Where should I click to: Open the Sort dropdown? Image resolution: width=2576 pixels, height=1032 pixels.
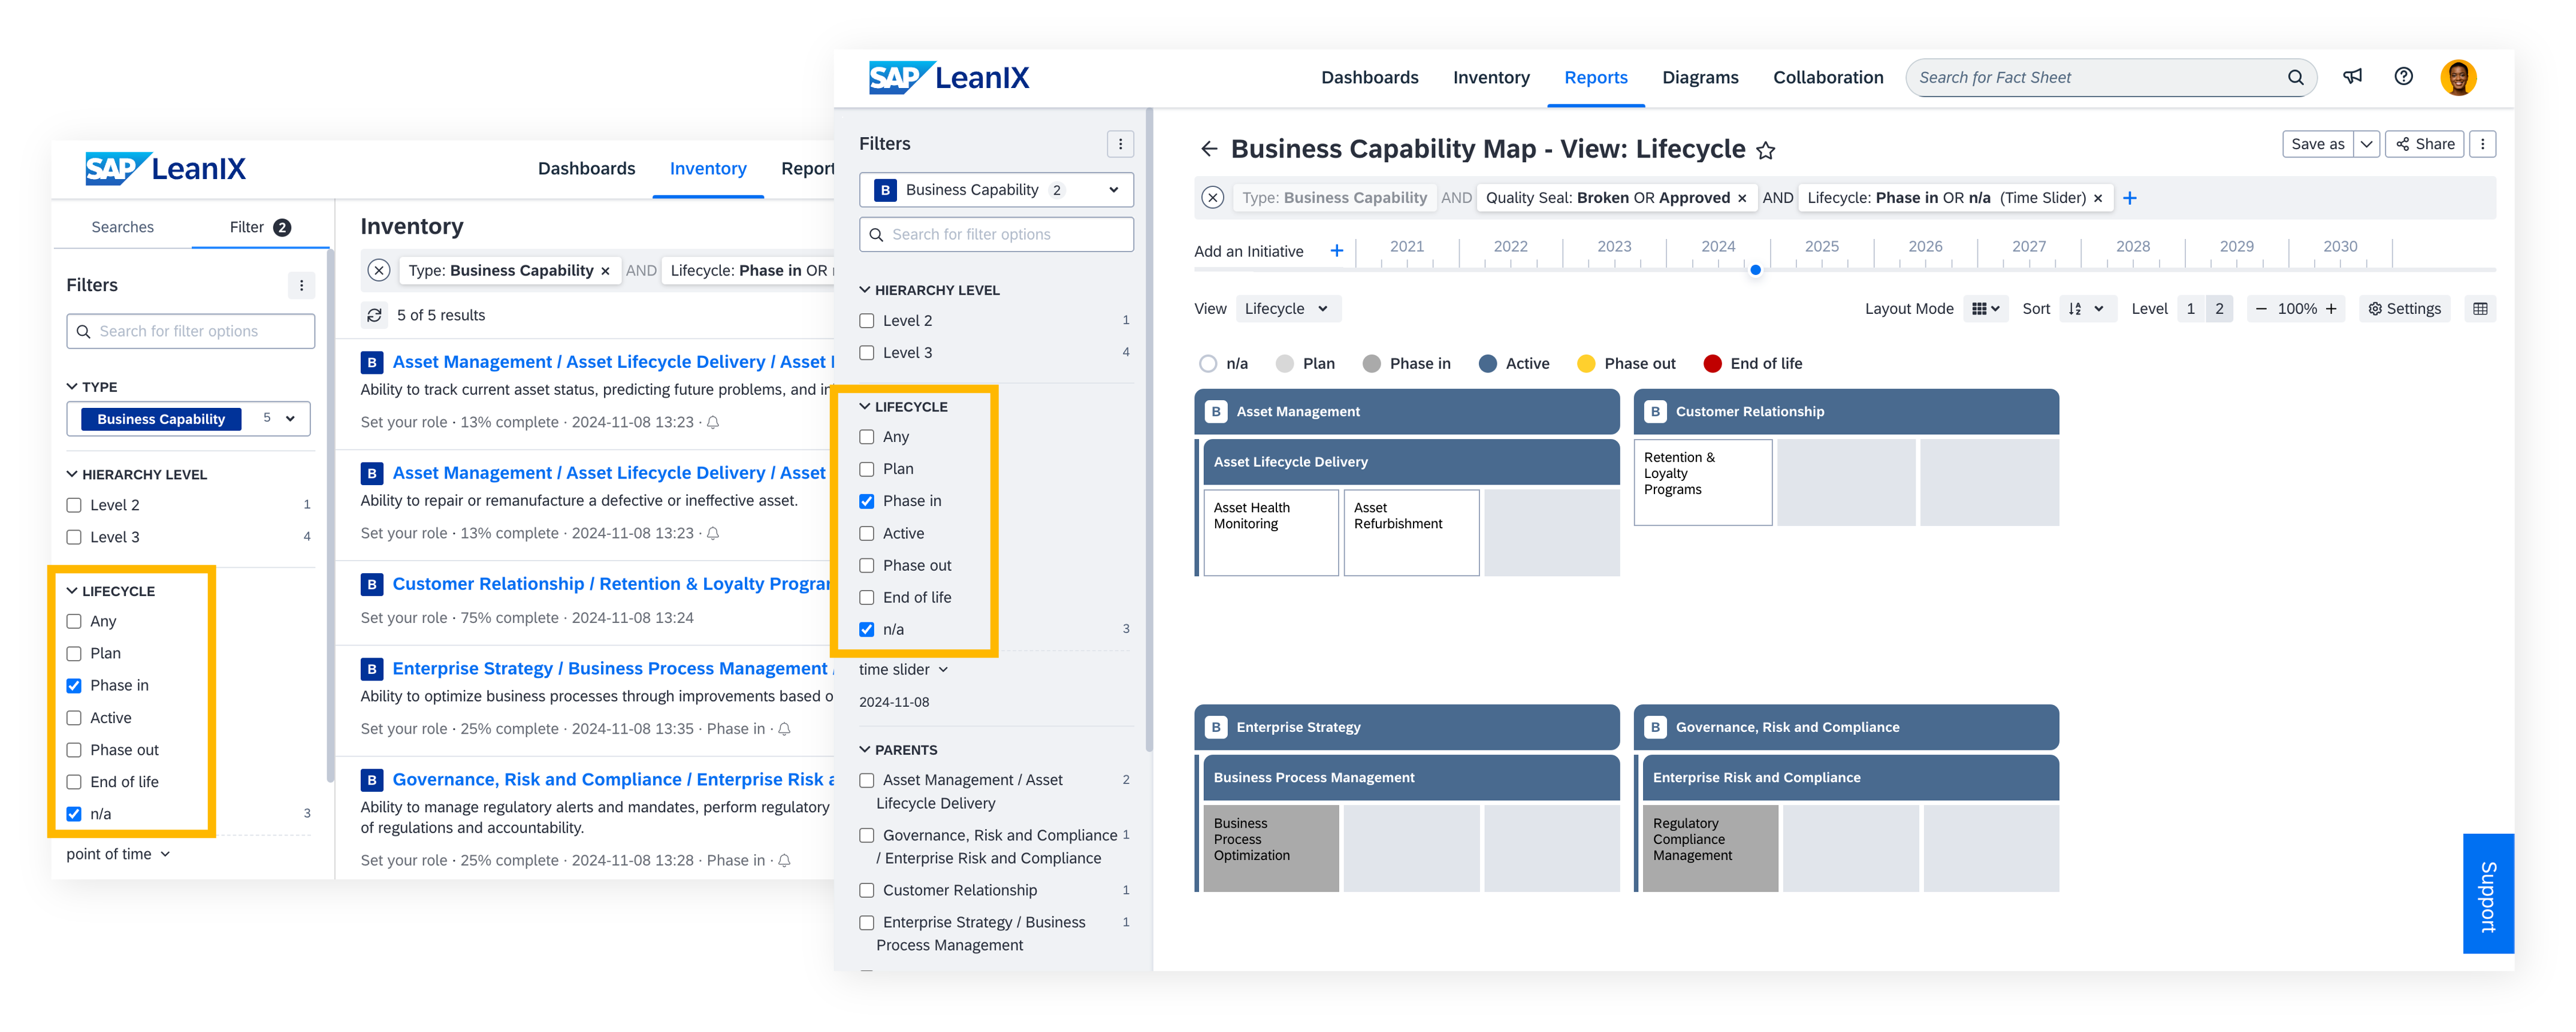[2087, 309]
